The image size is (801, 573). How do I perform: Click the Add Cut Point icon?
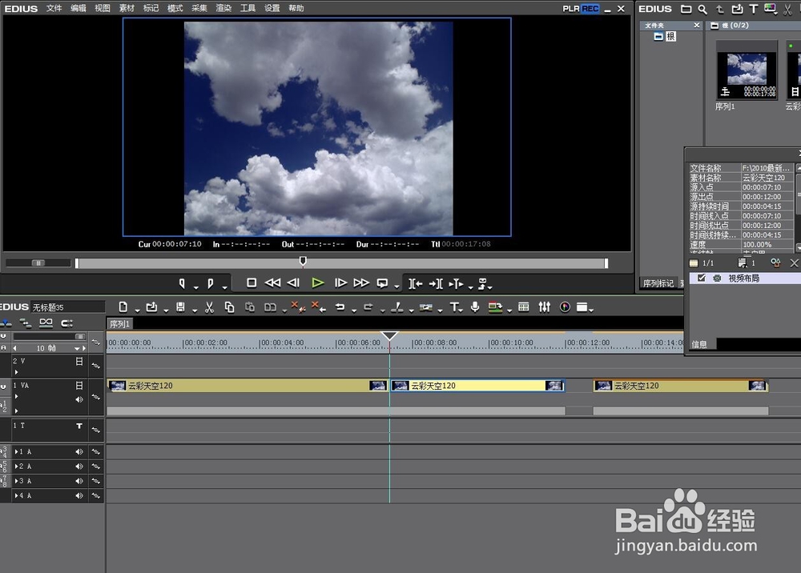click(397, 307)
